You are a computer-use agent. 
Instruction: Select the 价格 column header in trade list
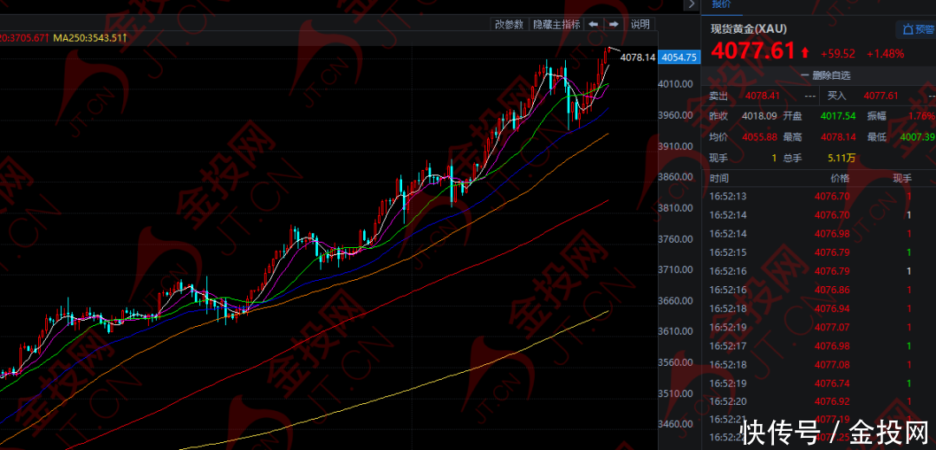pos(839,178)
